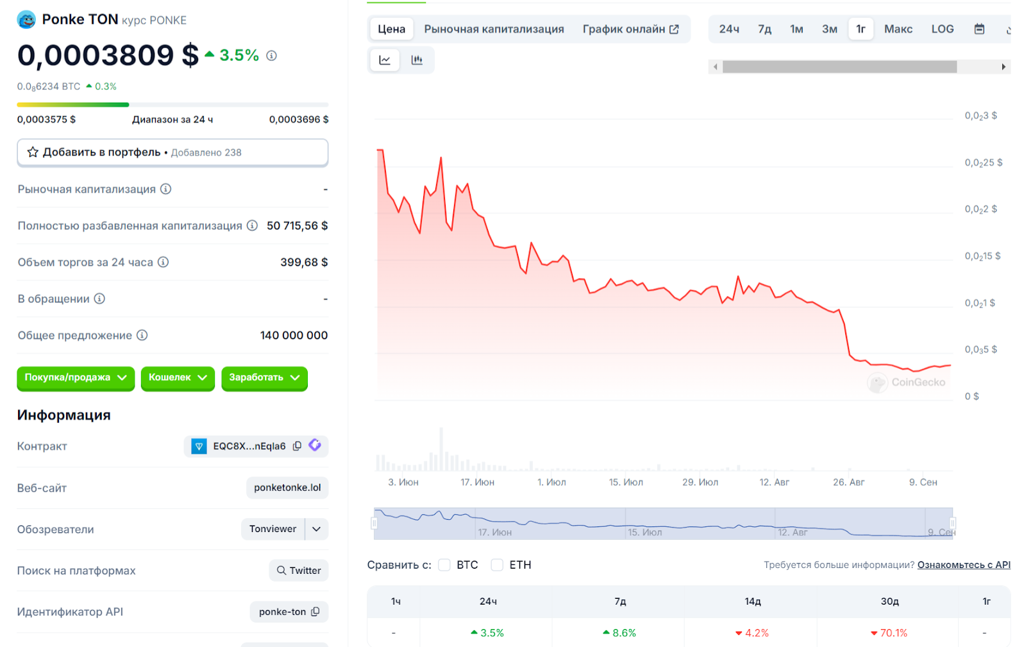Copy the contract address EQC8X...nEqIa6
The image size is (1026, 647).
pos(297,446)
